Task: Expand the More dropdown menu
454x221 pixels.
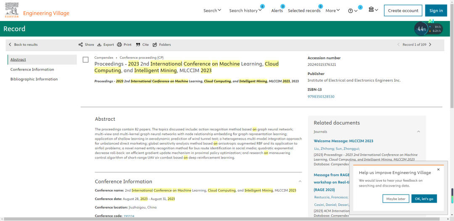Action: tap(333, 10)
